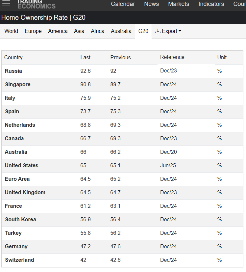The width and height of the screenshot is (246, 272).
Task: Open the France country link
Action: click(x=13, y=206)
